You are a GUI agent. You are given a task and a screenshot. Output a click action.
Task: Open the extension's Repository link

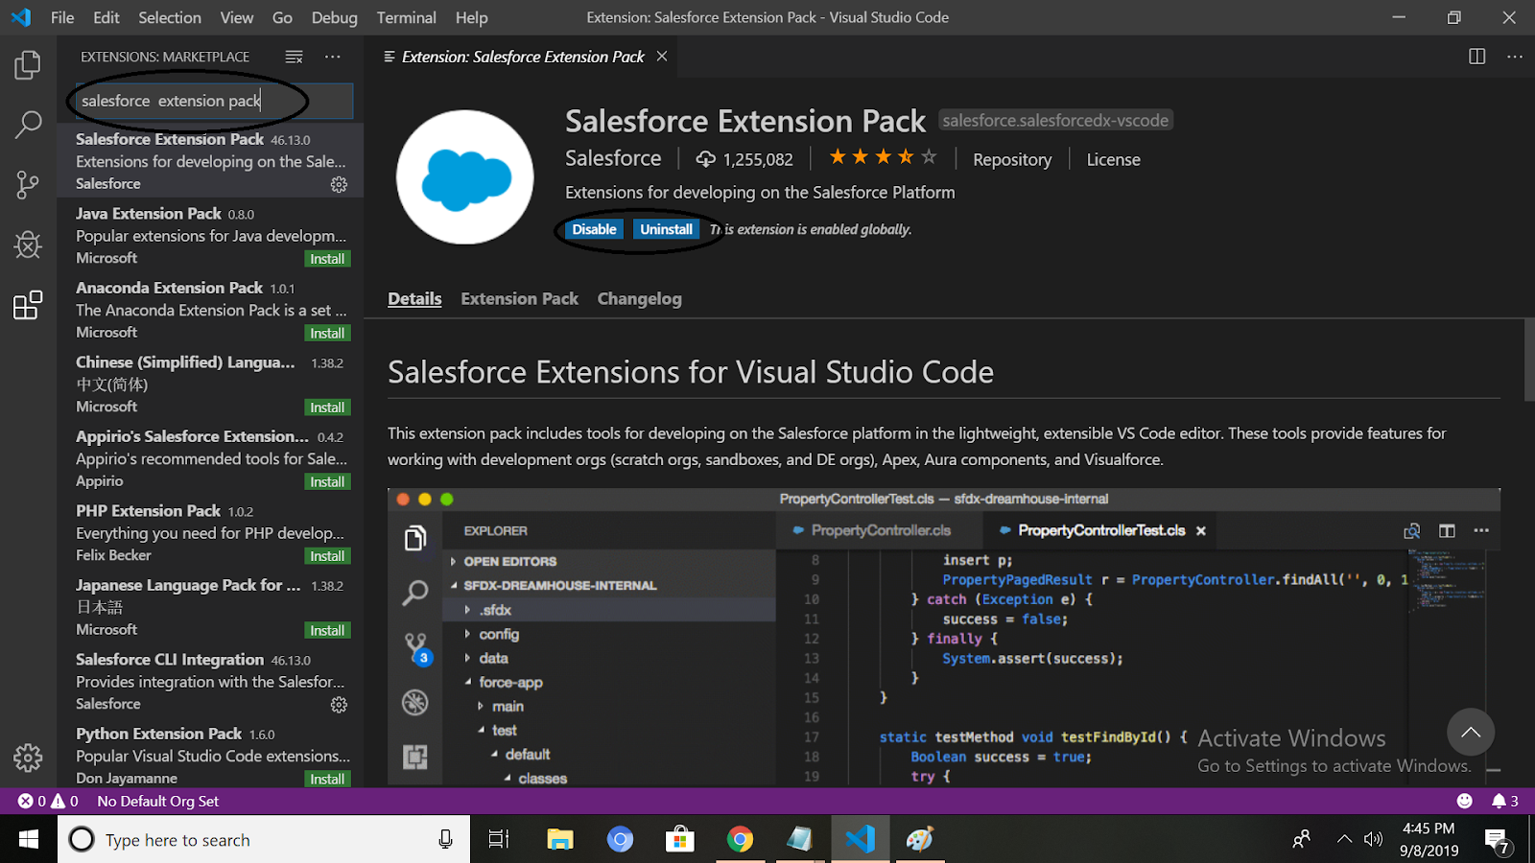(x=1012, y=159)
